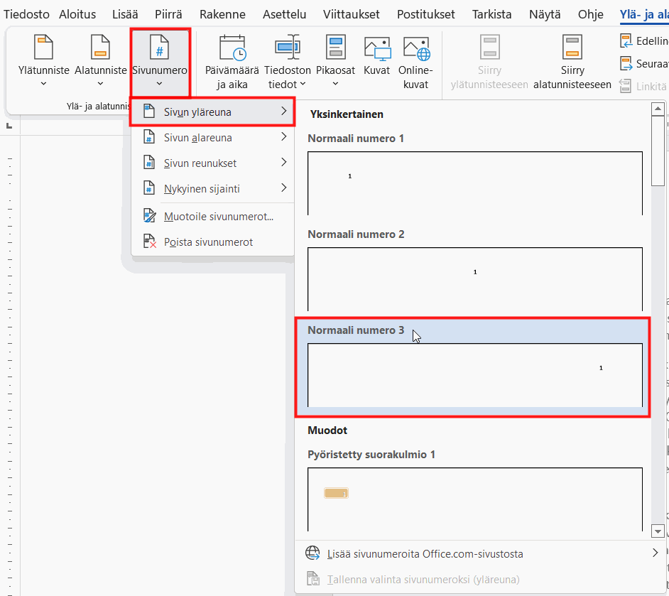
Task: Switch to the Näytä tab
Action: pos(545,14)
